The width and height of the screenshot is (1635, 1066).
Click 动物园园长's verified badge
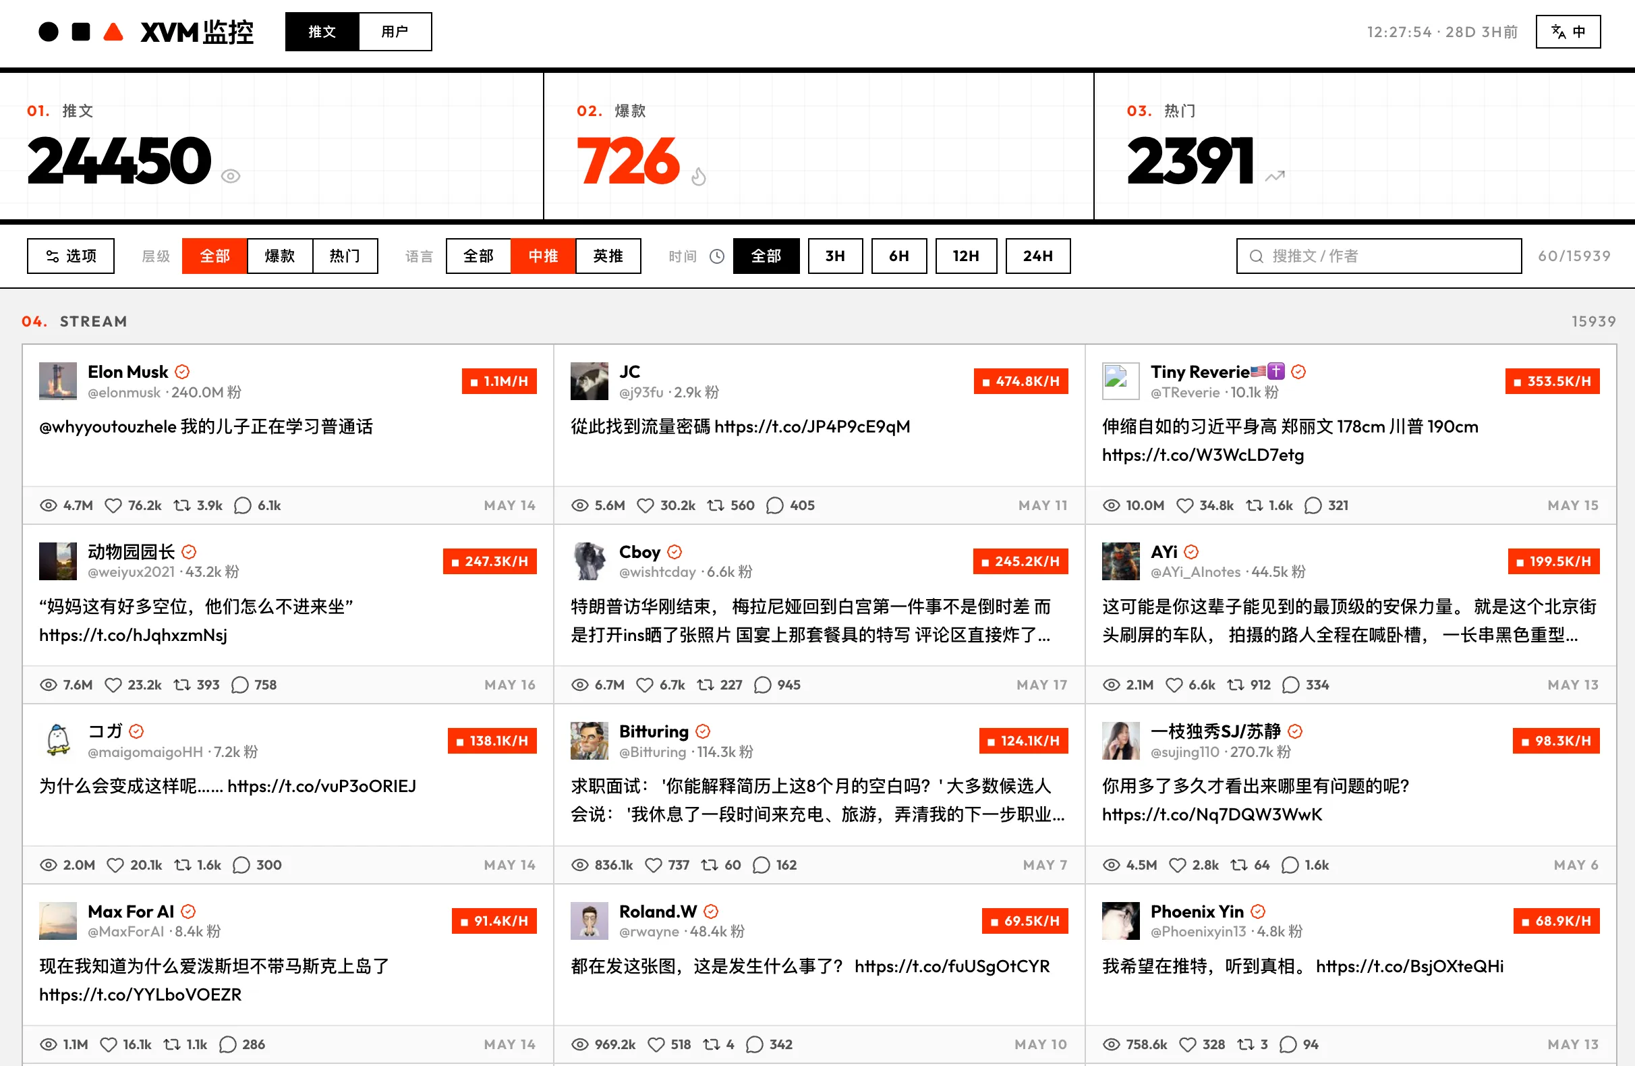click(189, 552)
